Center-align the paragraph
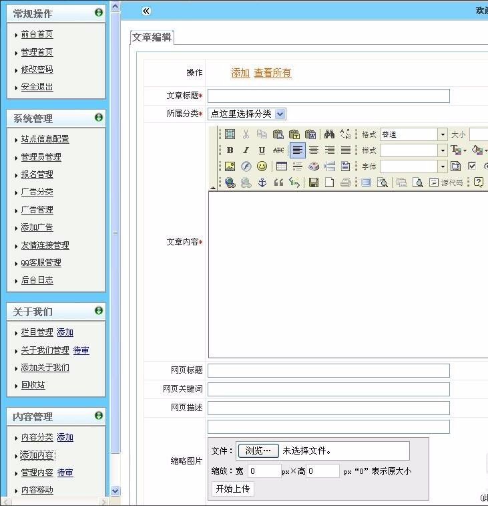This screenshot has height=506, width=488. pyautogui.click(x=313, y=150)
